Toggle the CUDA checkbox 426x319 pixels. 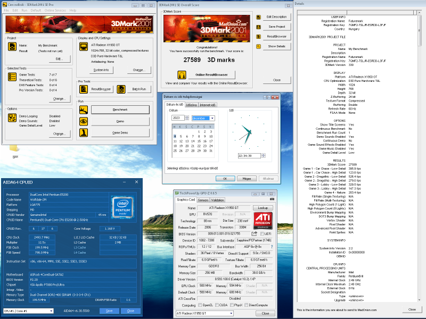coord(217,305)
